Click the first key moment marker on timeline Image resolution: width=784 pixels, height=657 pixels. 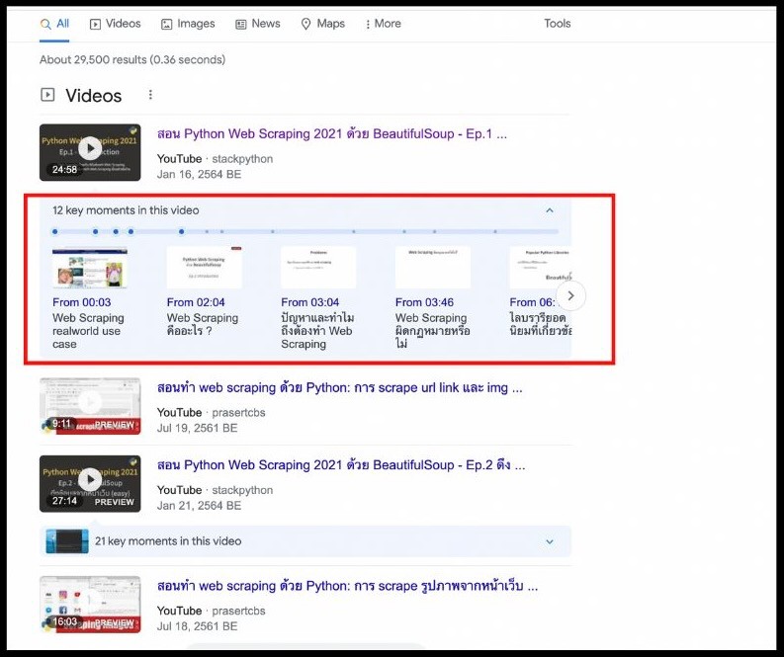[x=55, y=231]
